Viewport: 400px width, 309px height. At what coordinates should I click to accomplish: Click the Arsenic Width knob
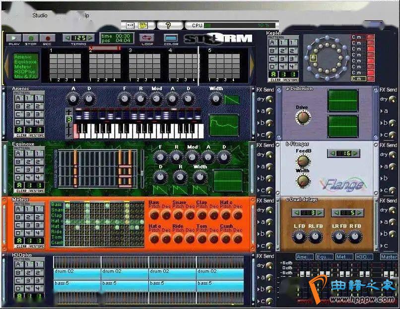[x=216, y=99]
